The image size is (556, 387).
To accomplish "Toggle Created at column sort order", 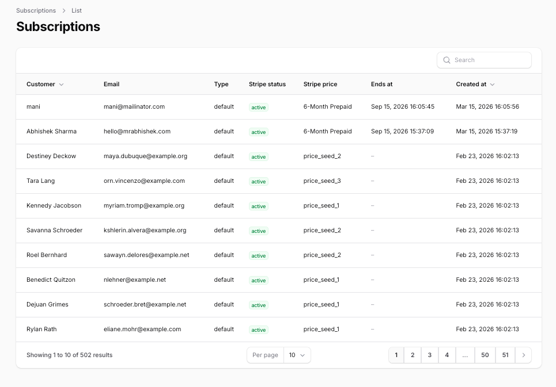I will pos(494,84).
